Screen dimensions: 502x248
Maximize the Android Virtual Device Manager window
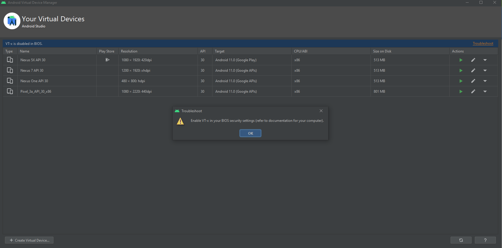[481, 3]
